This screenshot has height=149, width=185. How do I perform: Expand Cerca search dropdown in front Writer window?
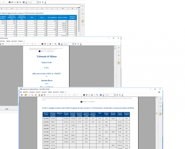point(115,95)
